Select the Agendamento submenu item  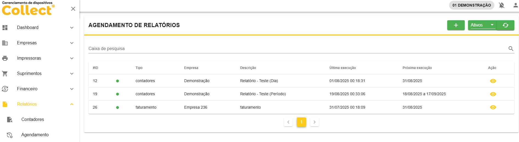35,135
